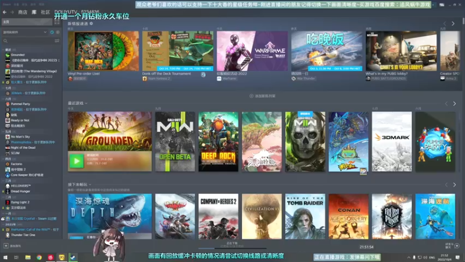This screenshot has width=465, height=262.
Task: Select Factorio in the game list
Action: 17,164
